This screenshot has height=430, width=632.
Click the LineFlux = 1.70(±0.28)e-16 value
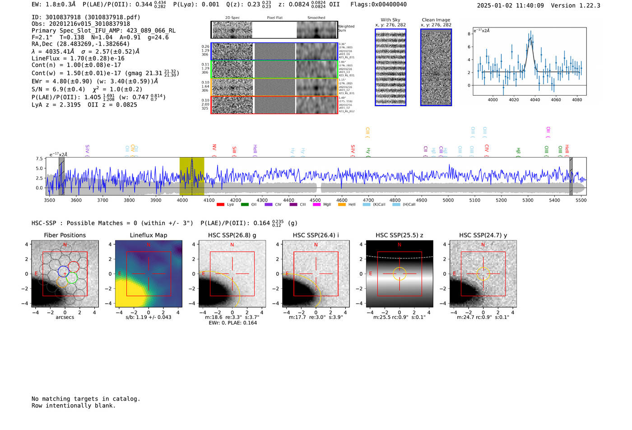click(x=78, y=59)
